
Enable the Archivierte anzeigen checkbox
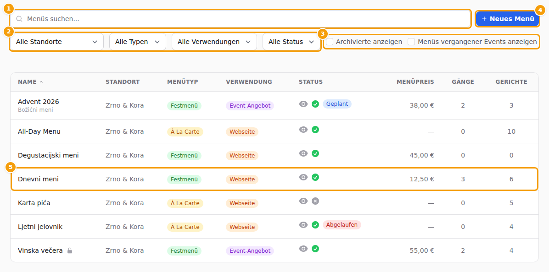point(330,42)
